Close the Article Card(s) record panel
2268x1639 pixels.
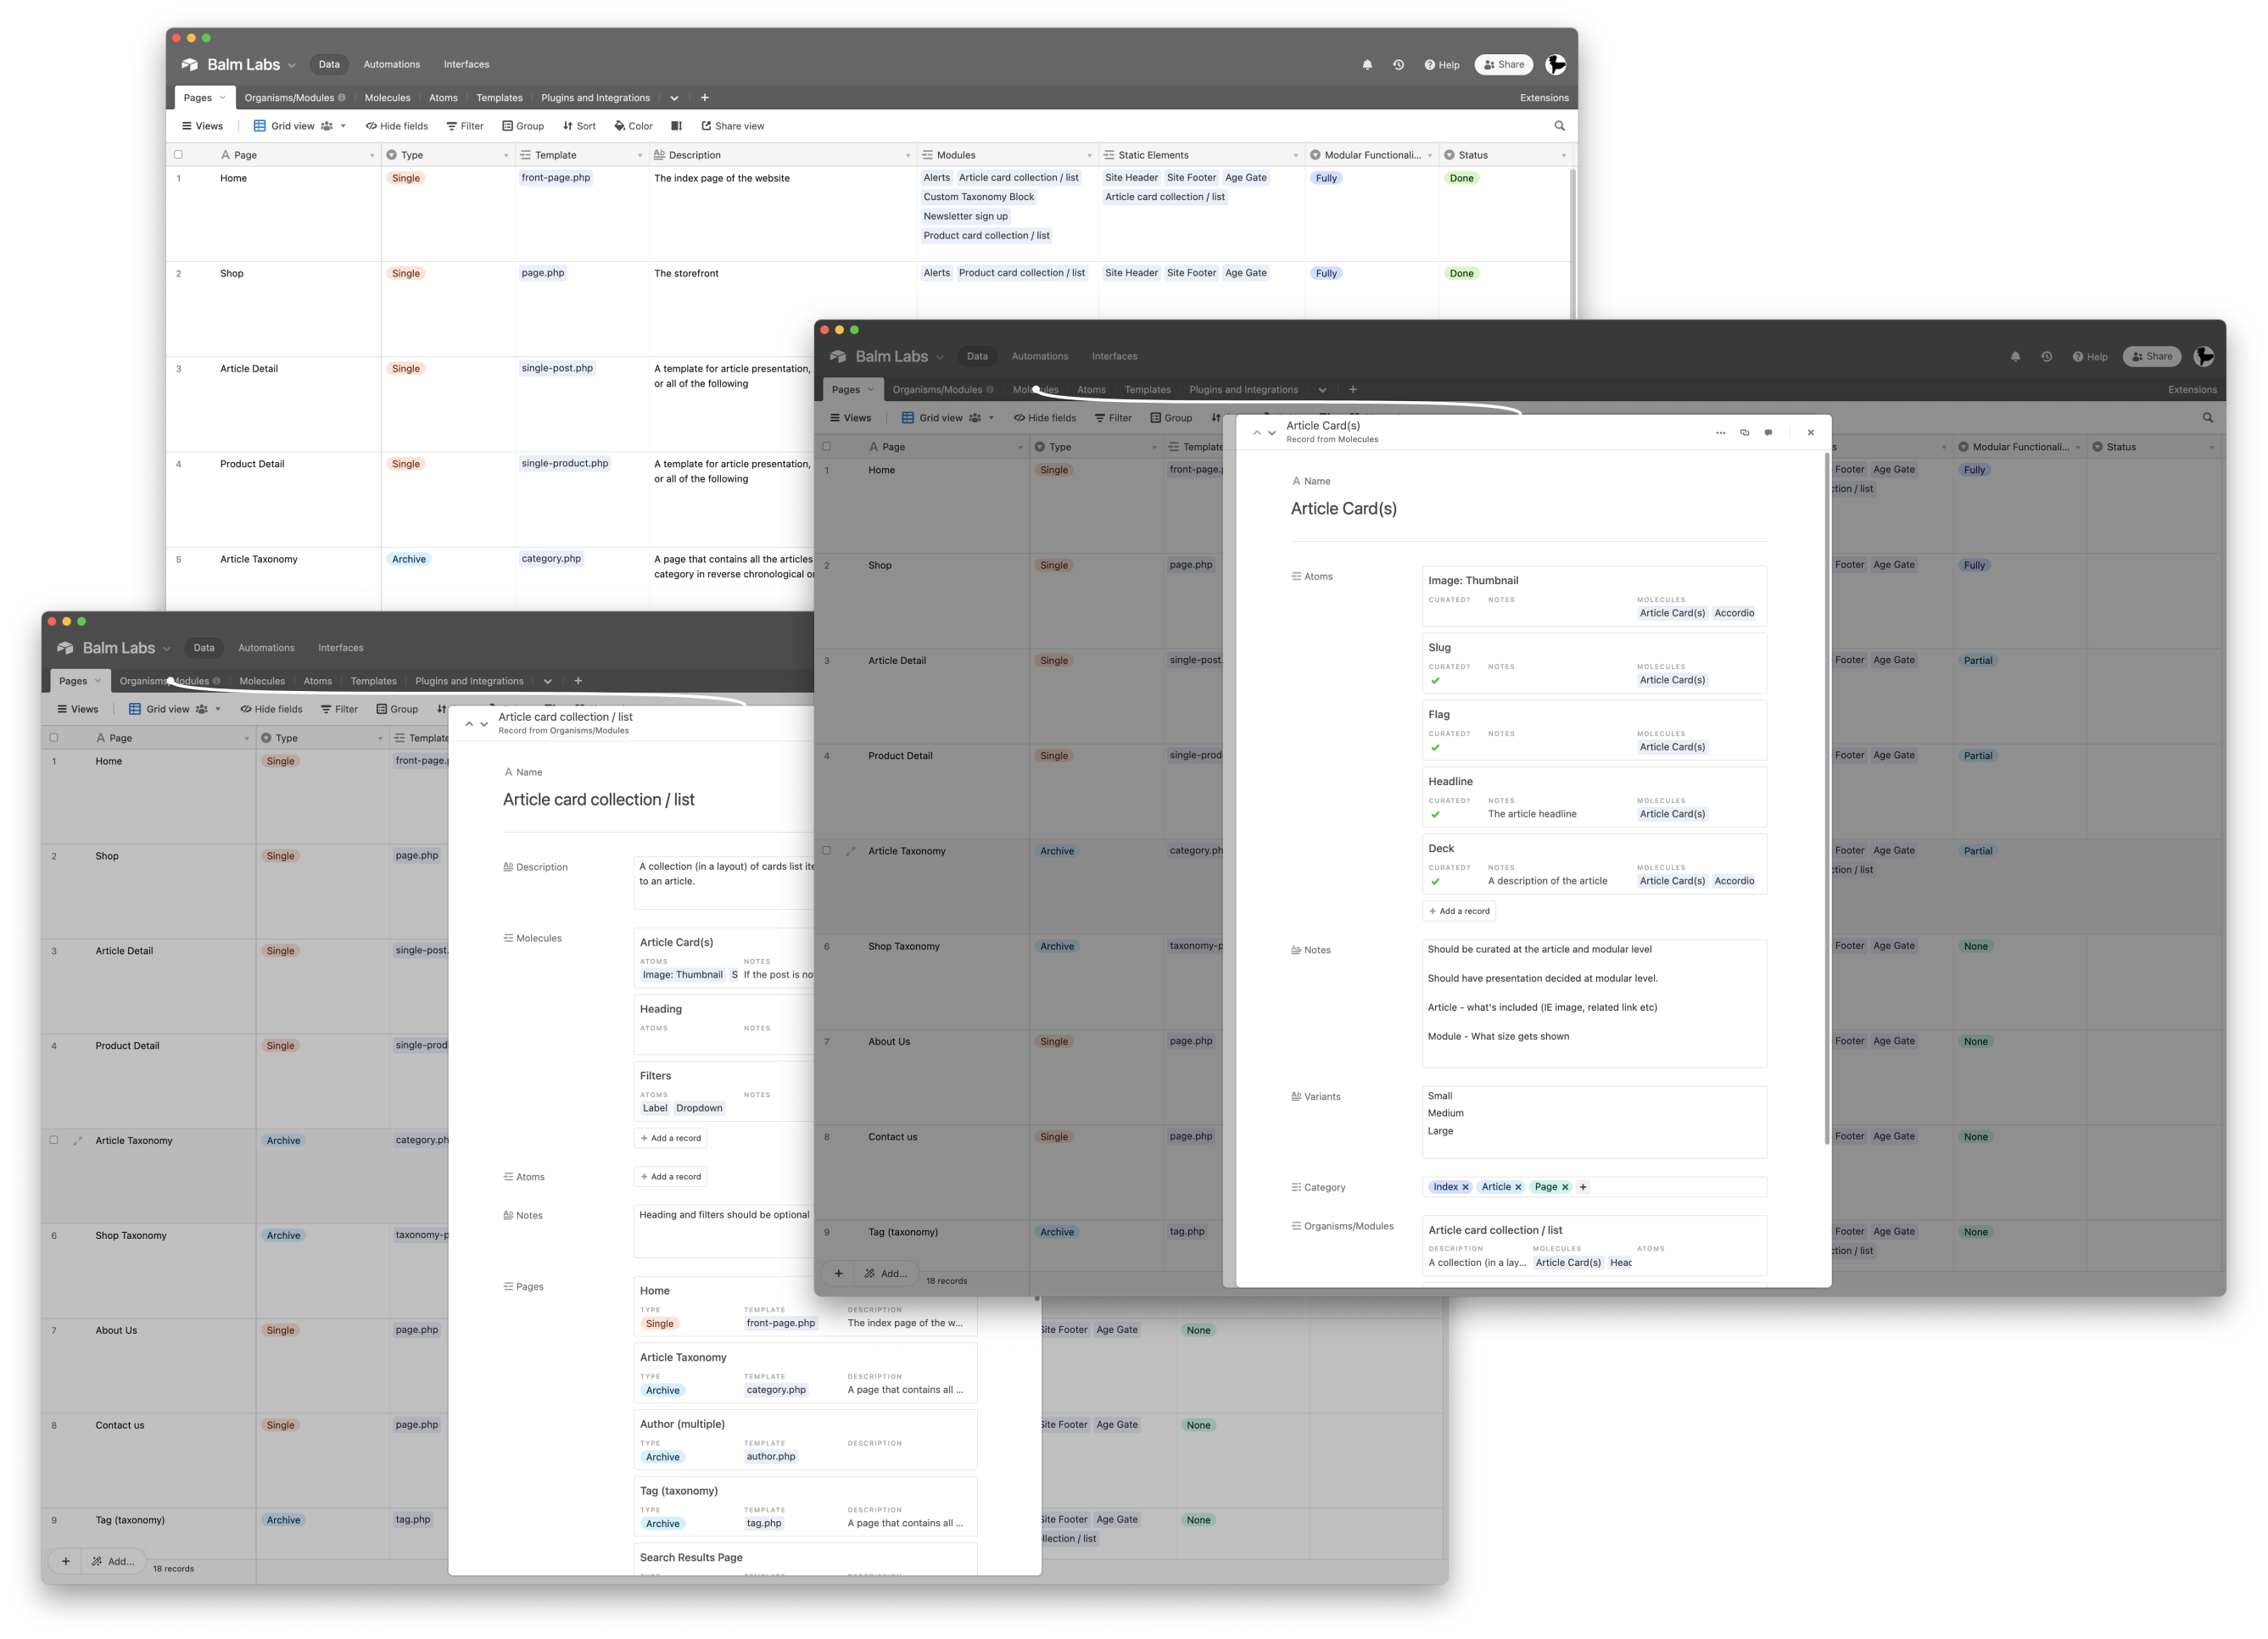[1810, 432]
